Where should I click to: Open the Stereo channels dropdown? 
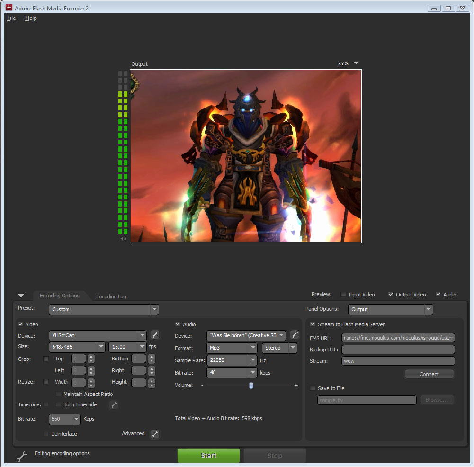[x=279, y=348]
